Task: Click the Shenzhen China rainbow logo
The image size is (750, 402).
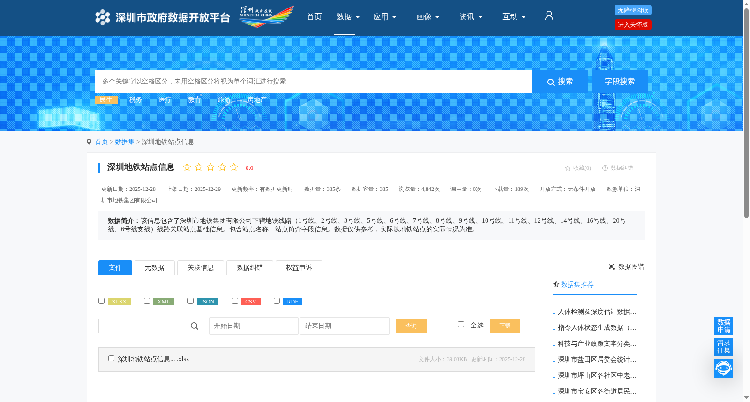Action: pyautogui.click(x=266, y=17)
